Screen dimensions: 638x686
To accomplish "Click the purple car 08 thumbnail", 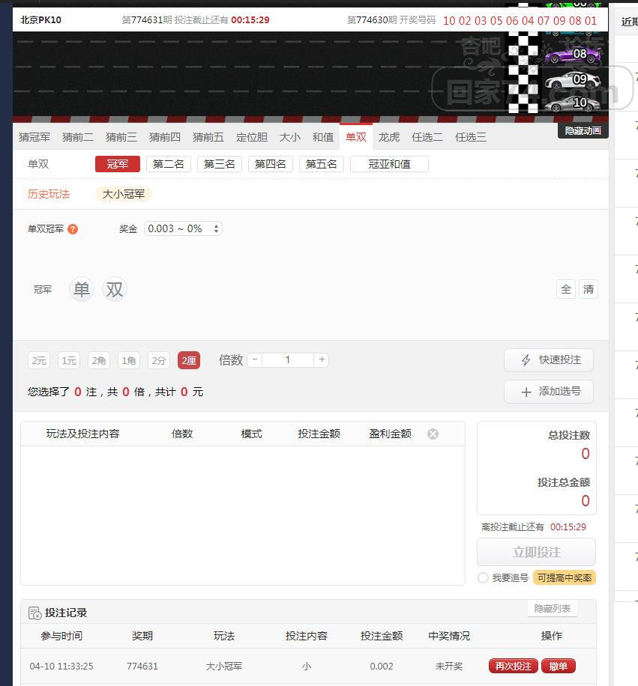I will point(572,55).
